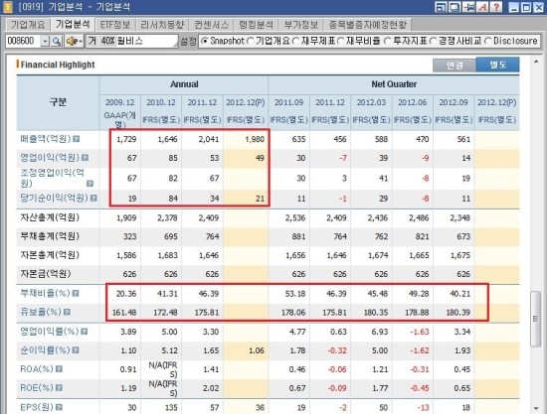Click the speaker icon button in the toolbar
This screenshot has height=414, width=547.
(x=72, y=41)
